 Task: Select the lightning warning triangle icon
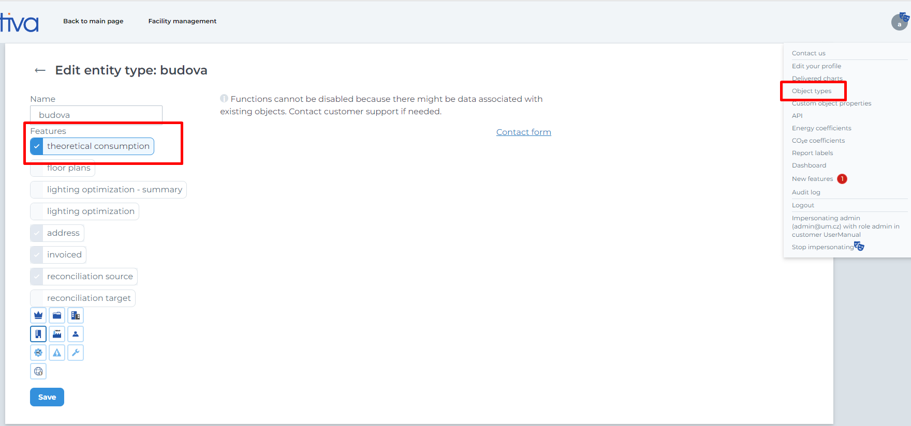click(x=57, y=353)
